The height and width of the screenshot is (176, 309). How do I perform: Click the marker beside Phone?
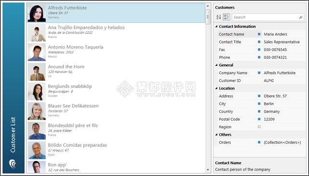(x=259, y=57)
